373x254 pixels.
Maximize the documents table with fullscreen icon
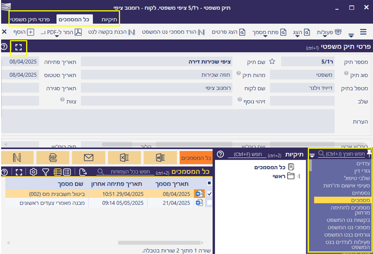click(19, 172)
